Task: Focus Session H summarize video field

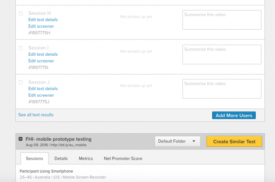Action: point(222,20)
